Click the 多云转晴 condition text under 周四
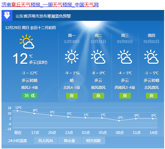 point(151,80)
